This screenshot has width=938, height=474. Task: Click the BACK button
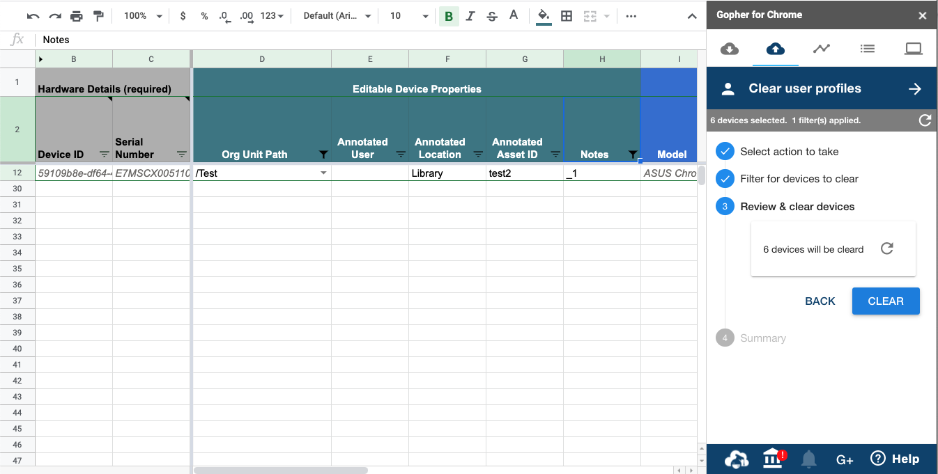click(x=820, y=301)
